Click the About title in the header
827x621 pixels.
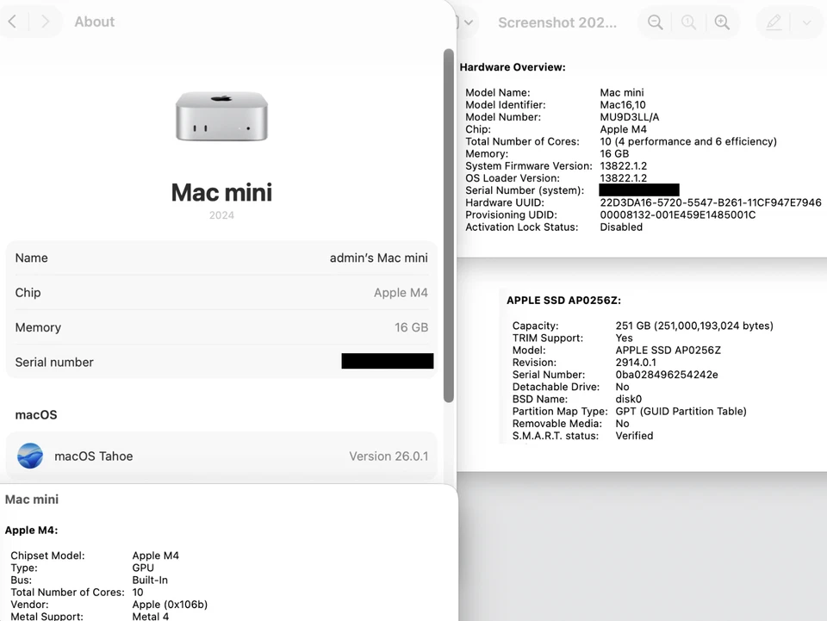coord(94,22)
